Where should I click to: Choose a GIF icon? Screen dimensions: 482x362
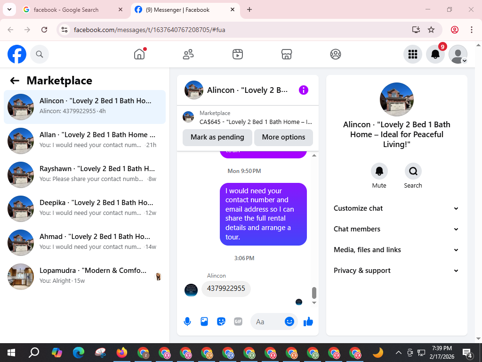pos(238,321)
